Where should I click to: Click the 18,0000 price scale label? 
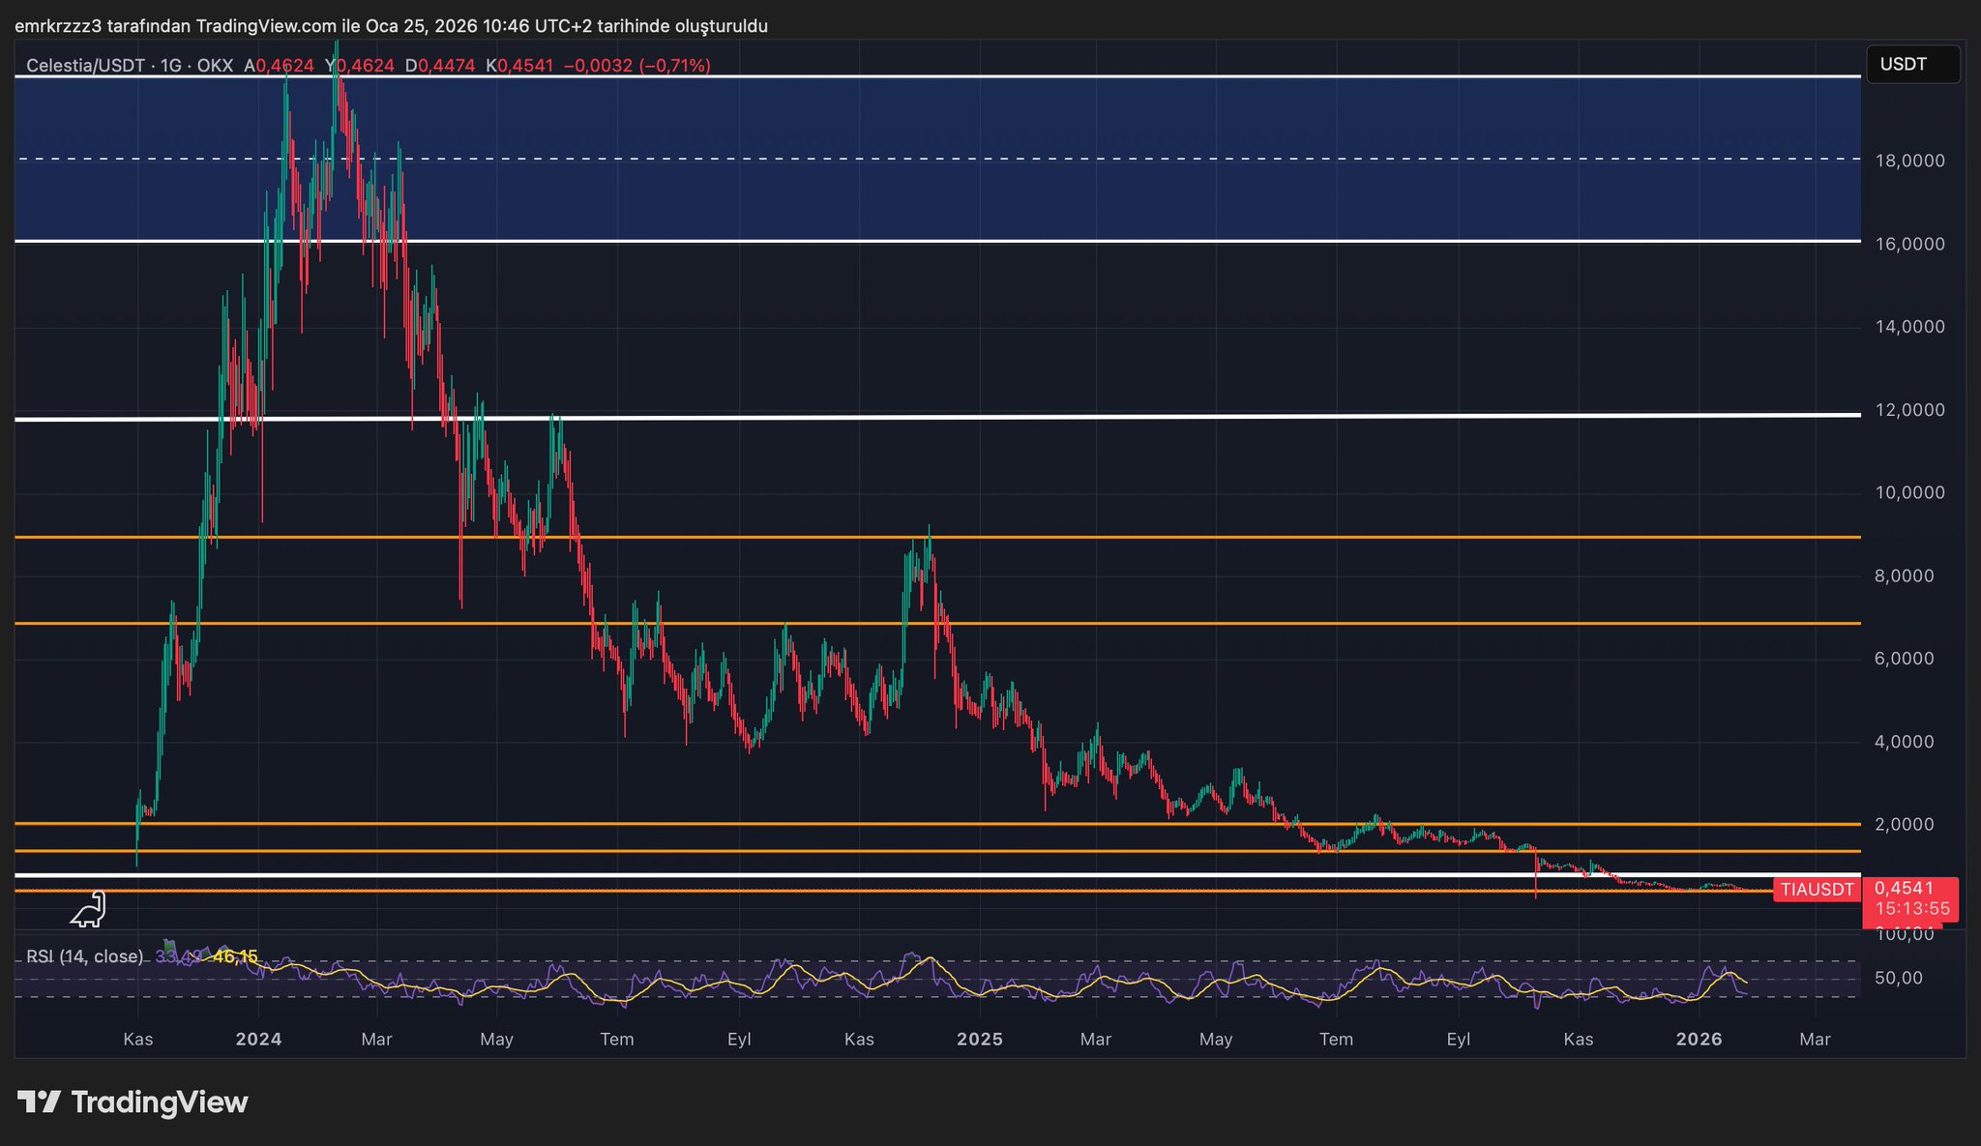1909,161
